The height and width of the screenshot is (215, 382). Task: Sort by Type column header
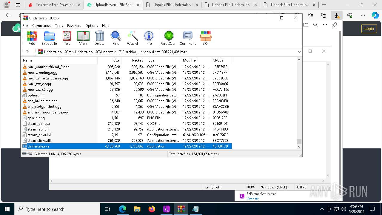(x=163, y=60)
